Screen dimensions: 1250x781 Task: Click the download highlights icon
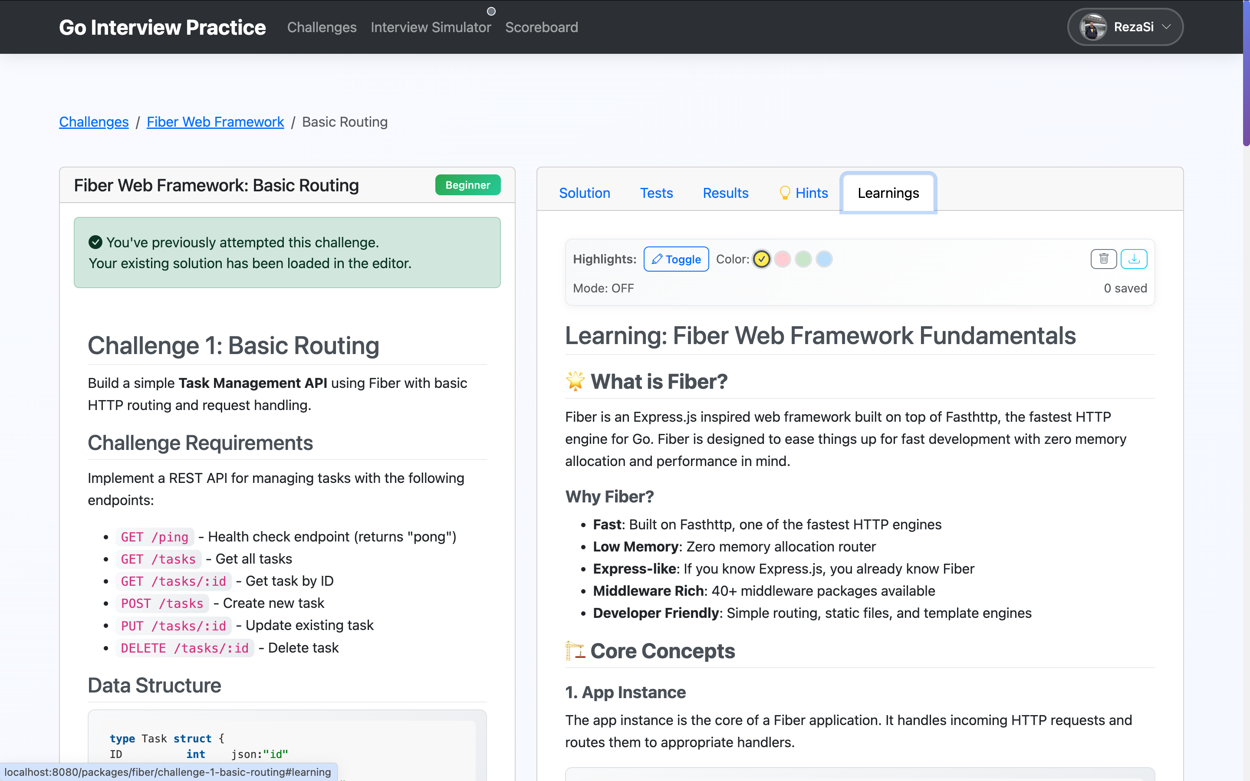point(1134,259)
